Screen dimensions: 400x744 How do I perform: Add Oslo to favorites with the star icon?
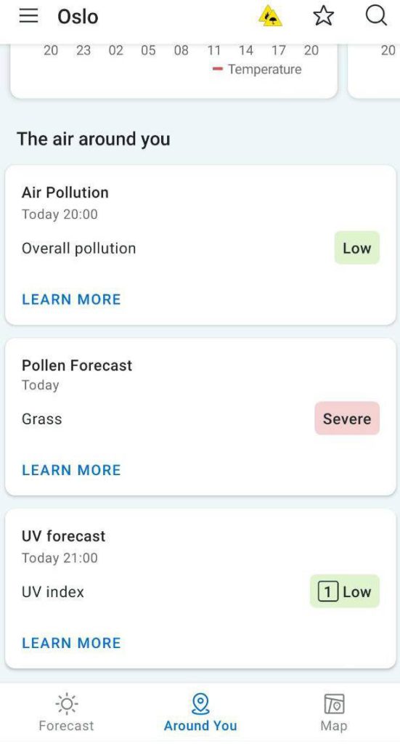[324, 16]
